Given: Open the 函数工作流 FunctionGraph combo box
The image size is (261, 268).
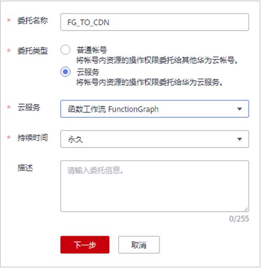Looking at the screenshot, I should pos(154,109).
